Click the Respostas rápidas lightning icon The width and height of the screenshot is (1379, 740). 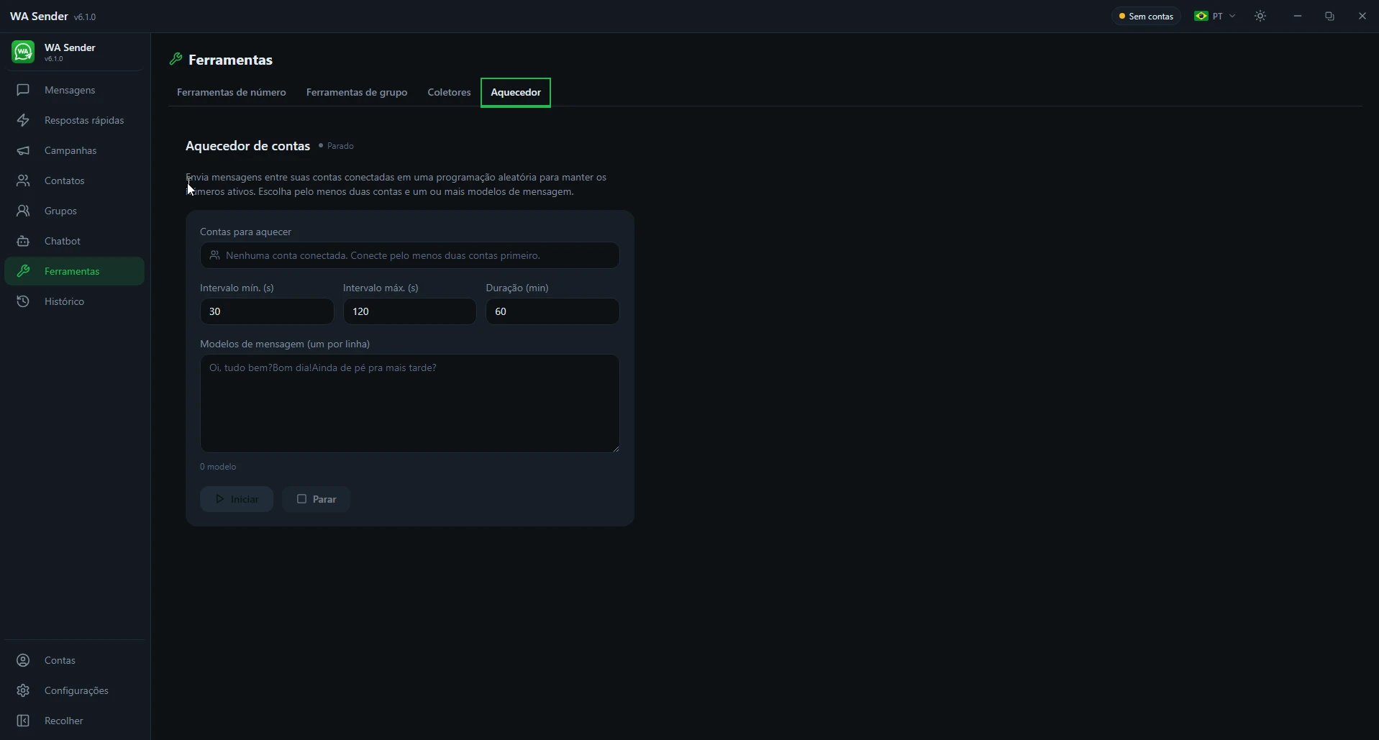tap(23, 120)
